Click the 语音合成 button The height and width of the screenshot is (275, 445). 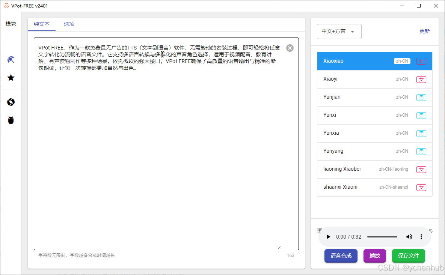pyautogui.click(x=341, y=256)
